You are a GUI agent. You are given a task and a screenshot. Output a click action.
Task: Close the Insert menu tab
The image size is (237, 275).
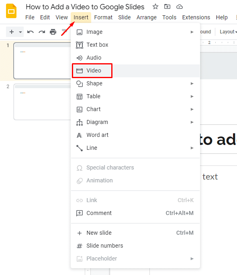tap(81, 17)
